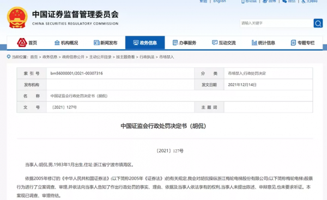This screenshot has width=327, height=200.
Task: Click the table value 〔2021〕127号
Action: coord(64,107)
